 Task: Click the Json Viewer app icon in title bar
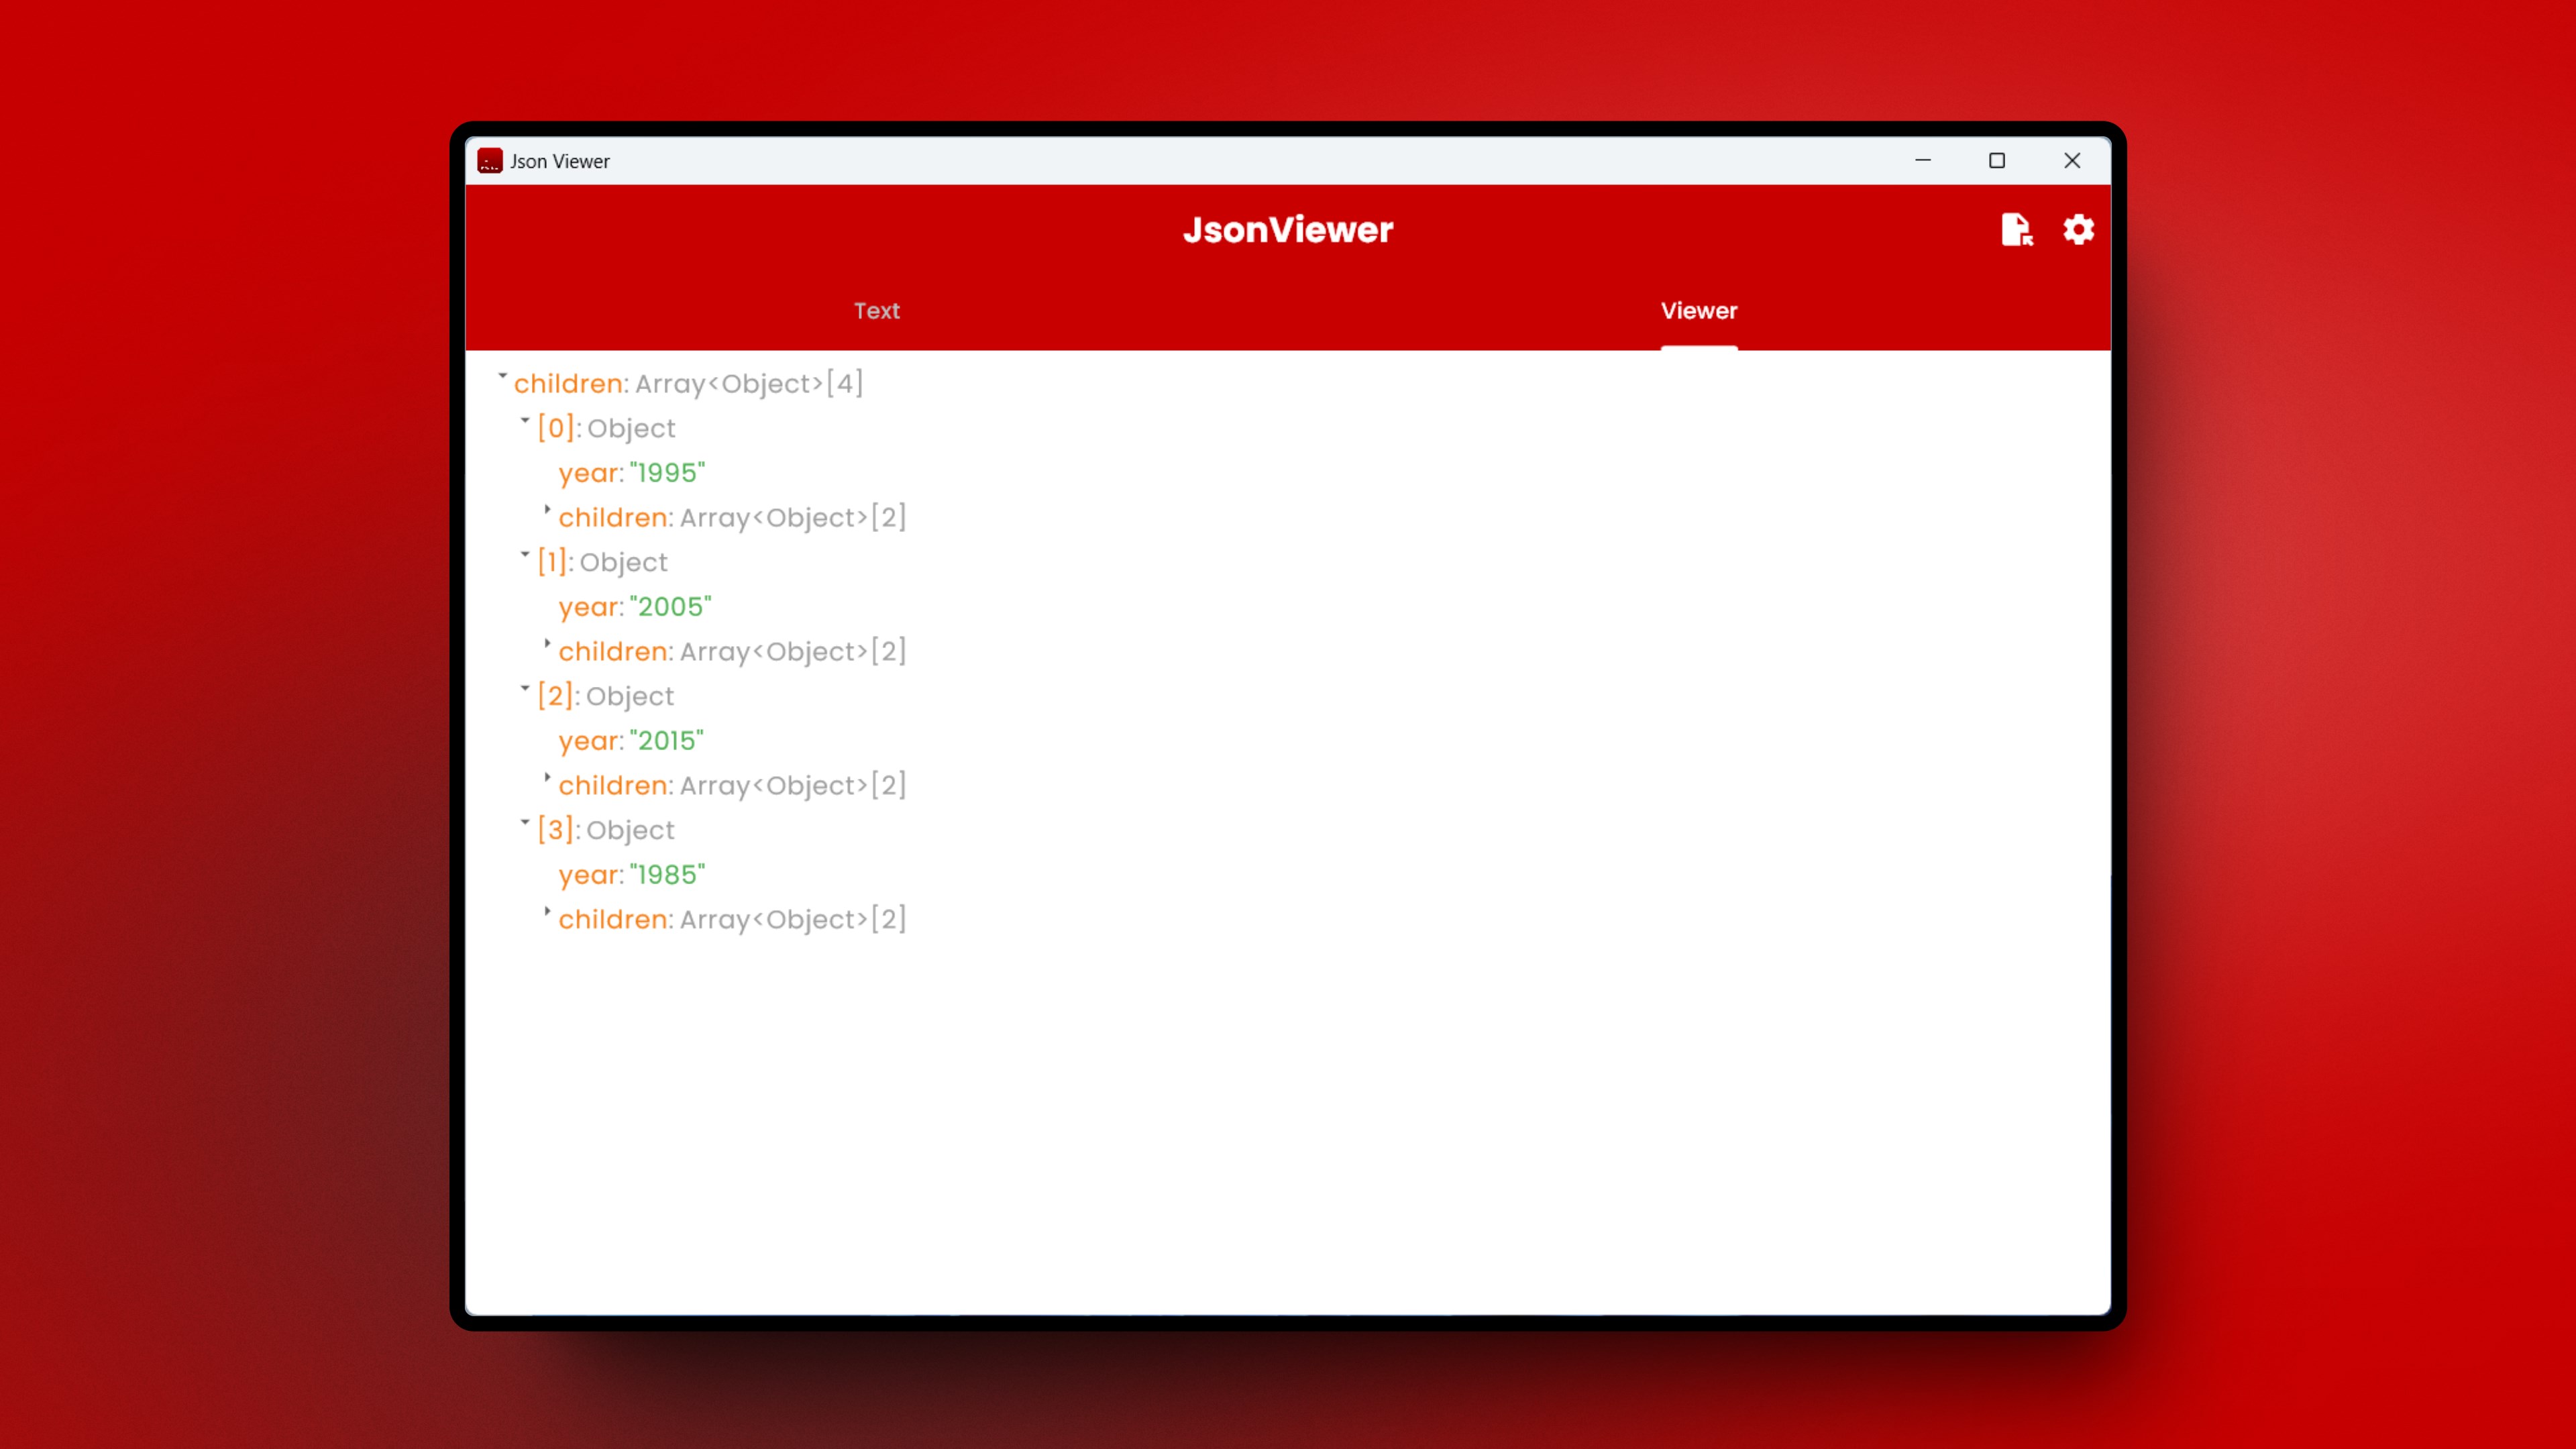point(490,161)
